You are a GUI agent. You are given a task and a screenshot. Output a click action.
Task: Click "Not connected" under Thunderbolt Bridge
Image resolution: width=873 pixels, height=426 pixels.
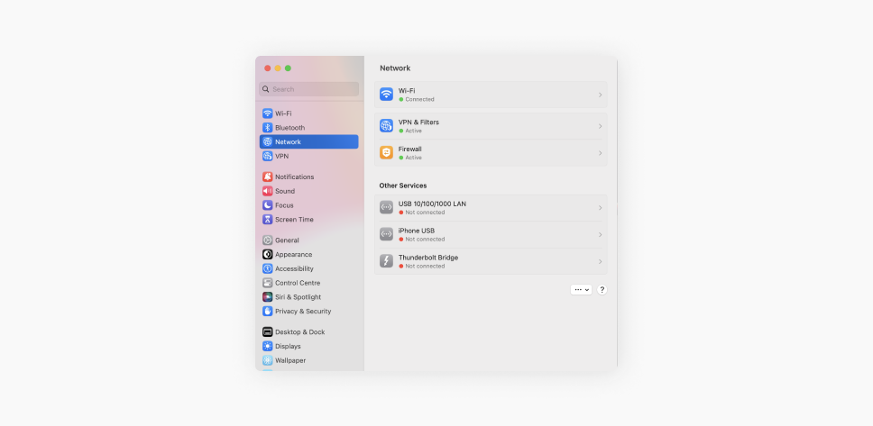tap(425, 266)
